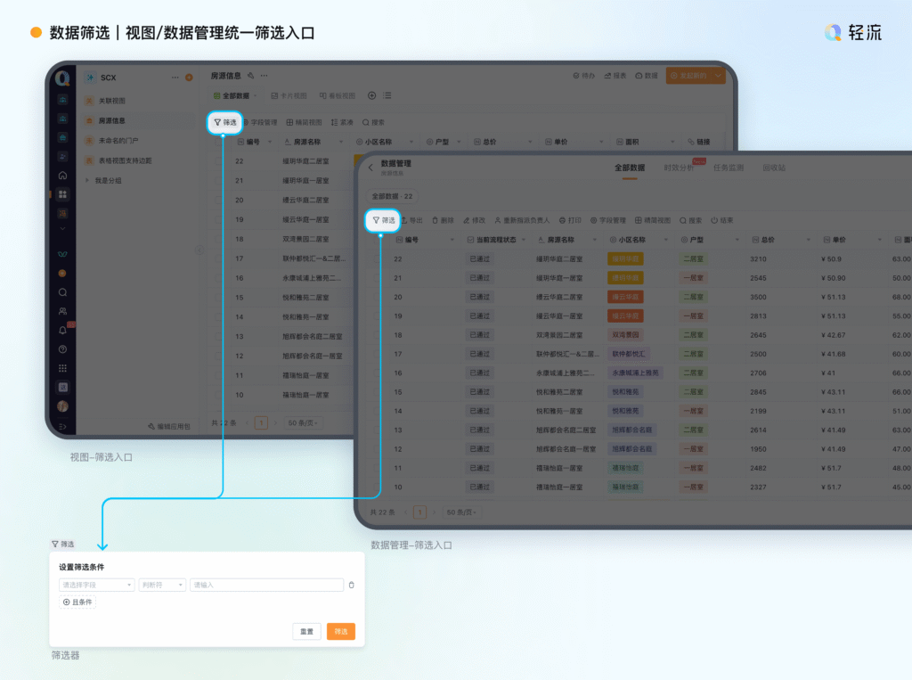Open the 50 条/页 page size dropdown in 数据管理
This screenshot has height=680, width=912.
(461, 512)
